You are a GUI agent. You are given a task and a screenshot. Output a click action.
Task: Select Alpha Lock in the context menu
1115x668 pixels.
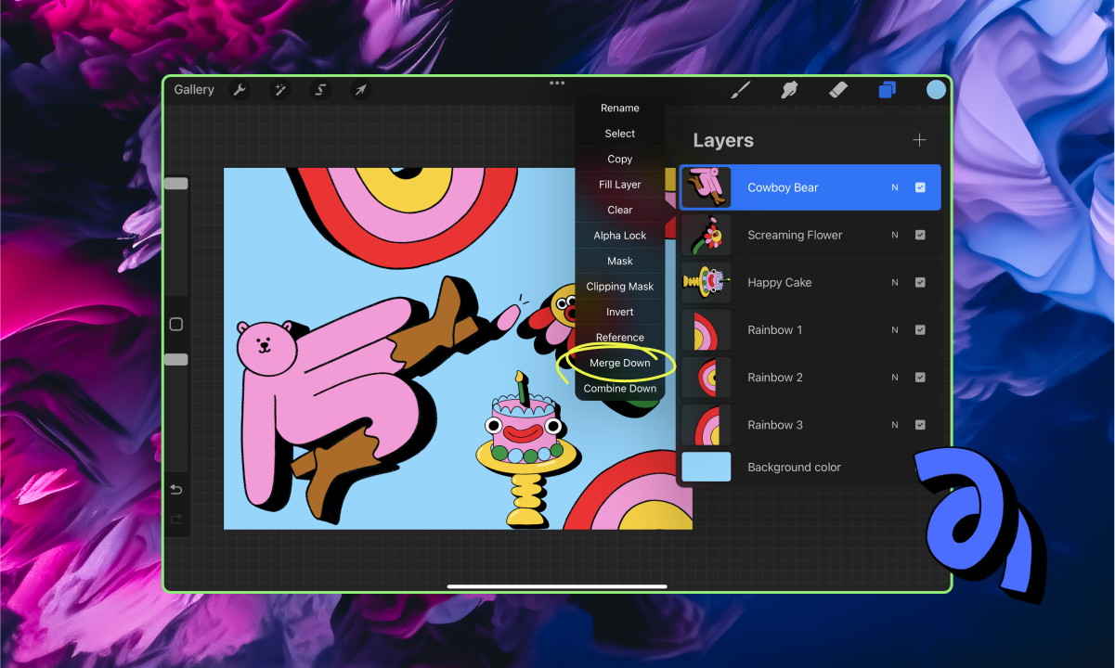pos(619,235)
